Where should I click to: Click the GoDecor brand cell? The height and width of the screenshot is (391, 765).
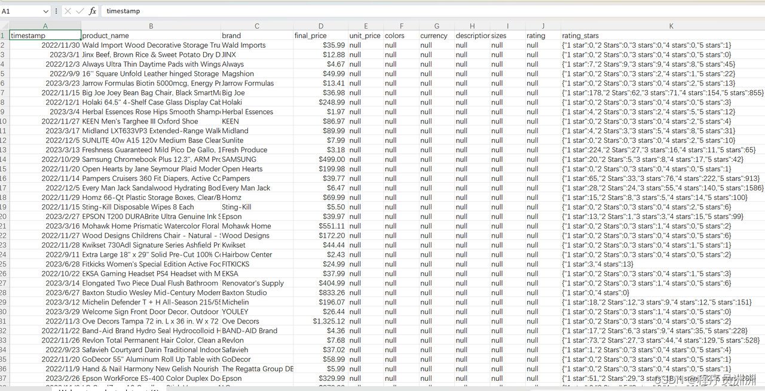[257, 359]
